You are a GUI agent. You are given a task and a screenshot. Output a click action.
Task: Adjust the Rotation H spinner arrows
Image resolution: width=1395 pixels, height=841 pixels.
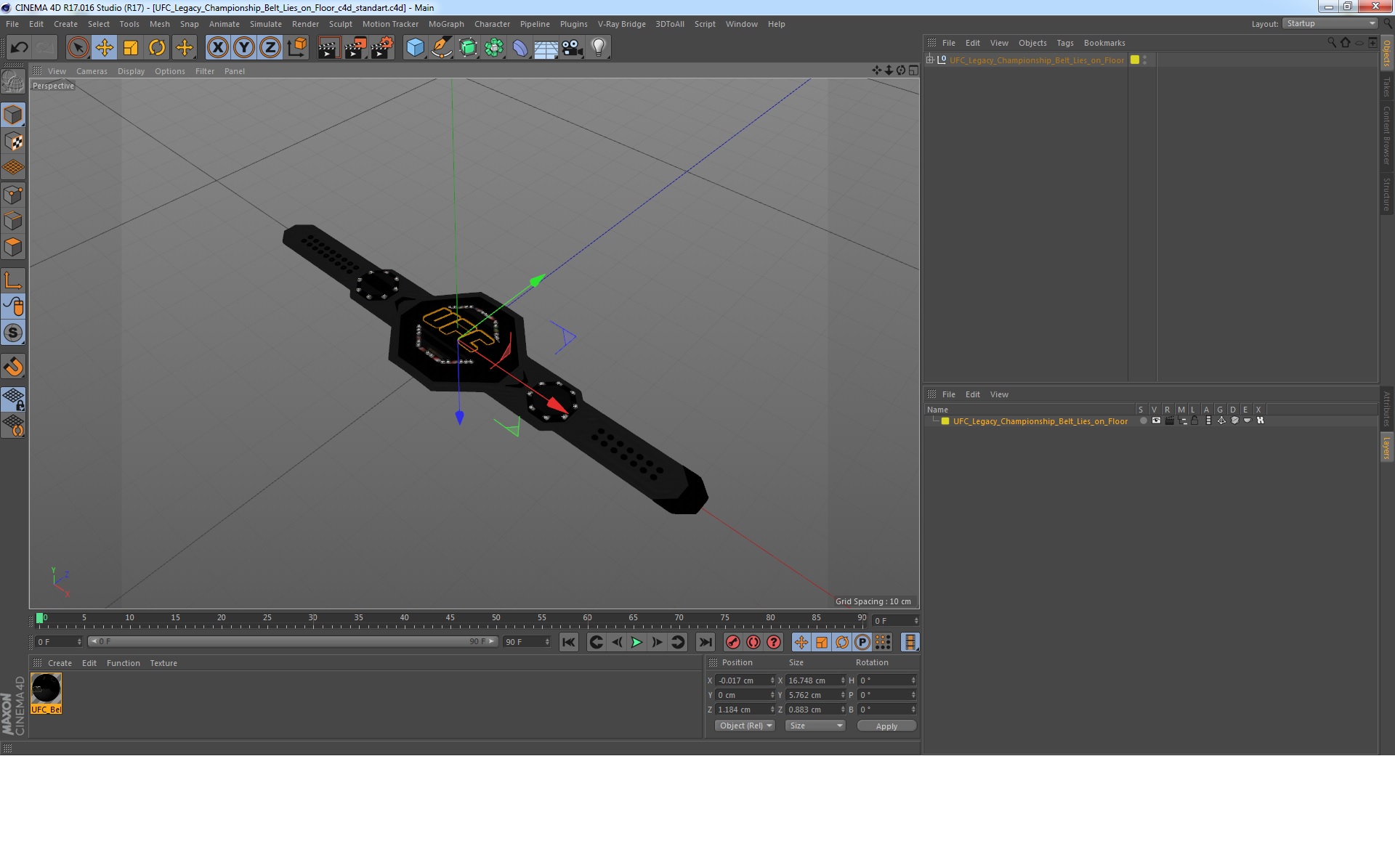(x=913, y=680)
